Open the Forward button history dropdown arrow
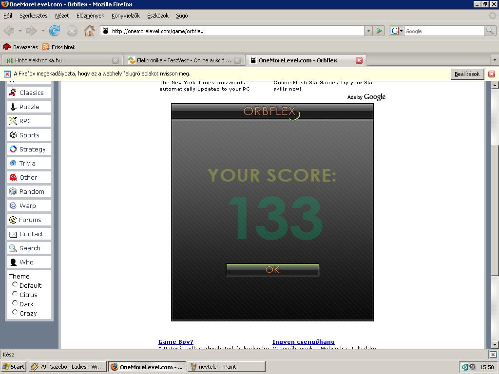499x374 pixels. coord(43,31)
